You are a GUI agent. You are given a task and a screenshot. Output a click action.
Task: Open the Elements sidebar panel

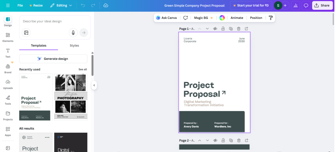point(8,37)
